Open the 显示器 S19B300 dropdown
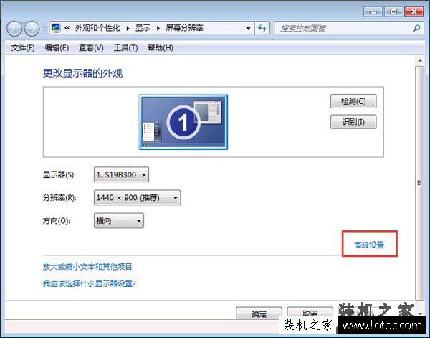 (121, 174)
